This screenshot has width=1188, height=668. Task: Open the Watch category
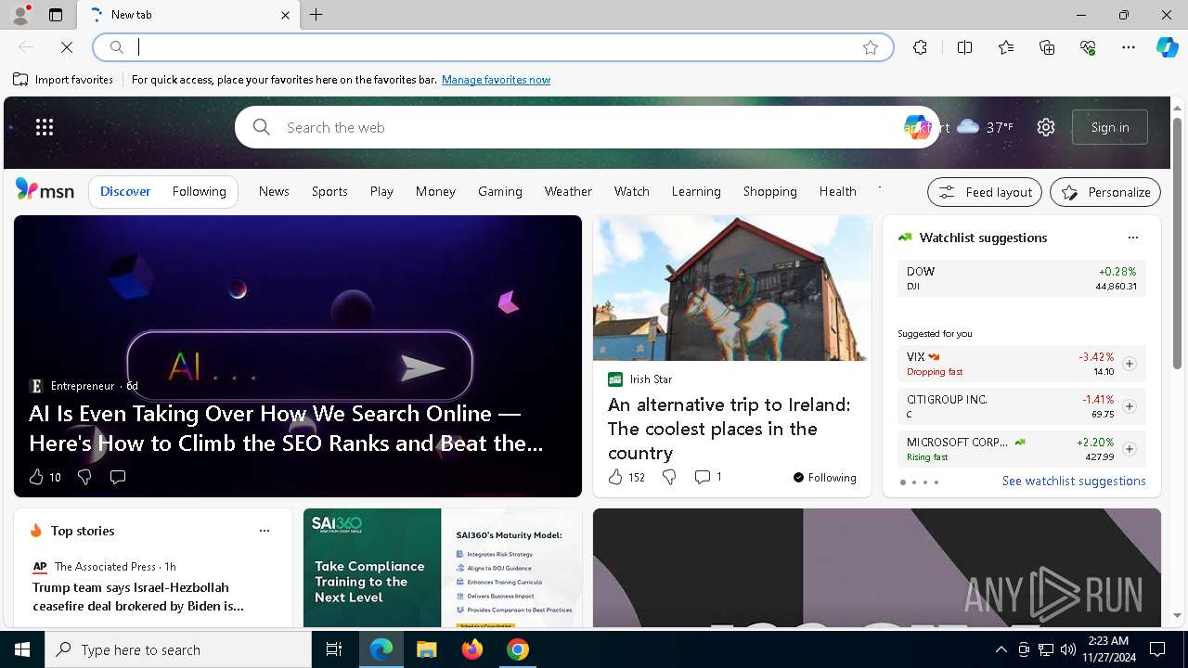[x=631, y=191]
